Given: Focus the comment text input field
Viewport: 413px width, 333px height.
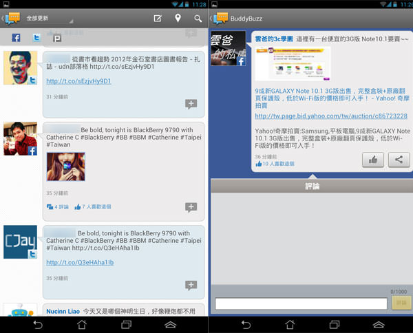Looking at the screenshot, I should [301, 303].
